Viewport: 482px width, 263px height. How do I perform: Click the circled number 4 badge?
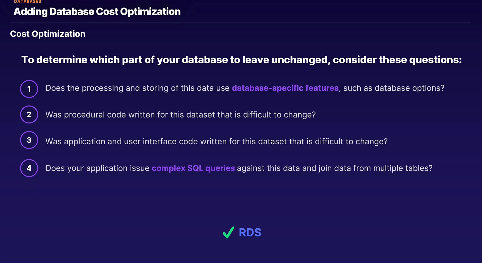click(29, 168)
